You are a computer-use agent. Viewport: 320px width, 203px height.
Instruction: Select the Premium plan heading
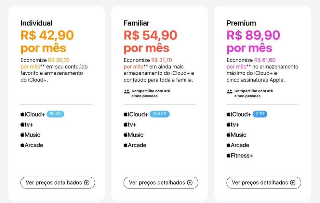point(241,23)
